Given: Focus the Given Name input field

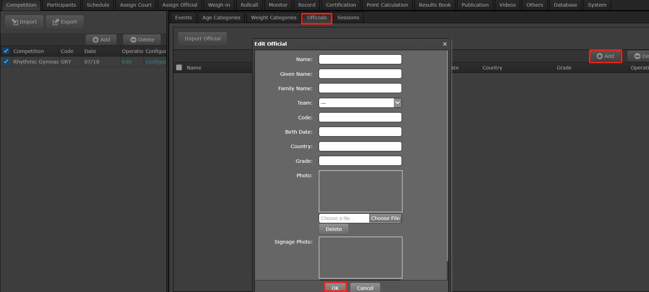Looking at the screenshot, I should (360, 74).
